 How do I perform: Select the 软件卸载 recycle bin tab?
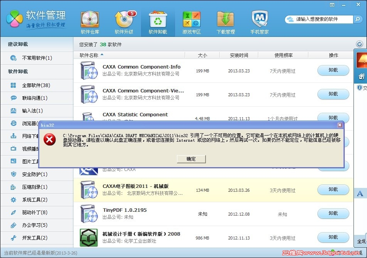[158, 23]
